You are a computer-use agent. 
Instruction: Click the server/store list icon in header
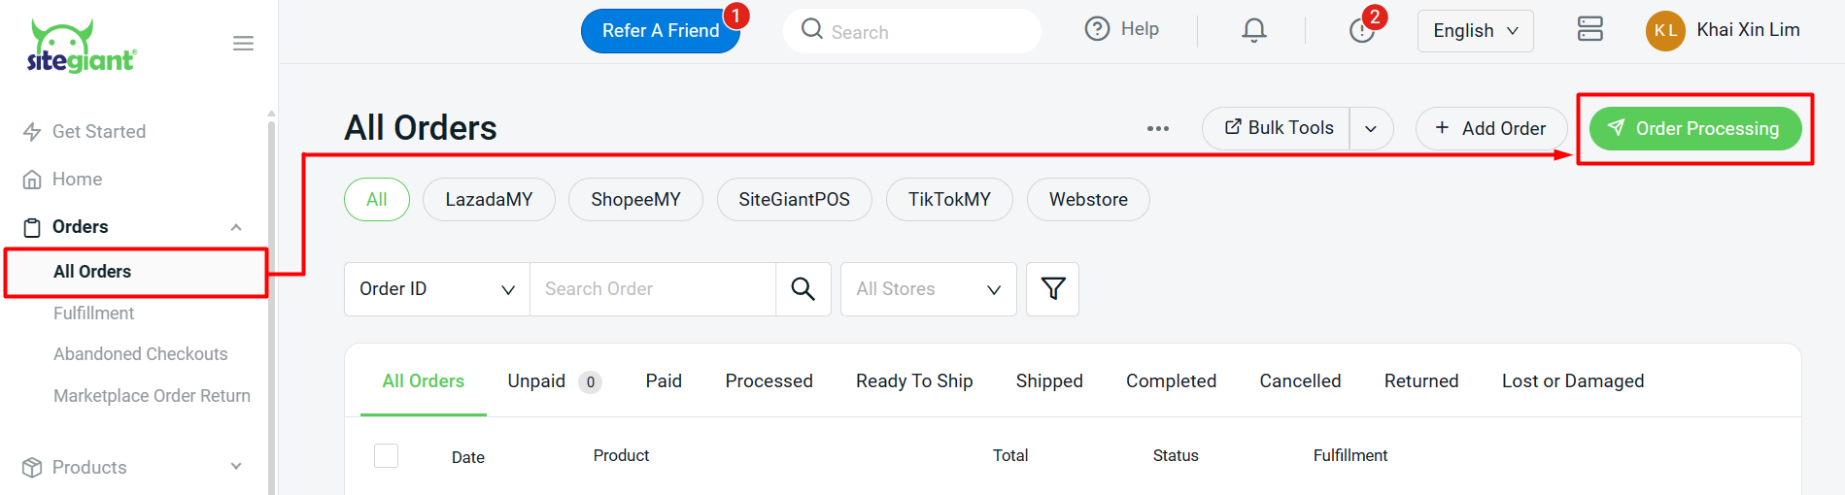pos(1589,29)
